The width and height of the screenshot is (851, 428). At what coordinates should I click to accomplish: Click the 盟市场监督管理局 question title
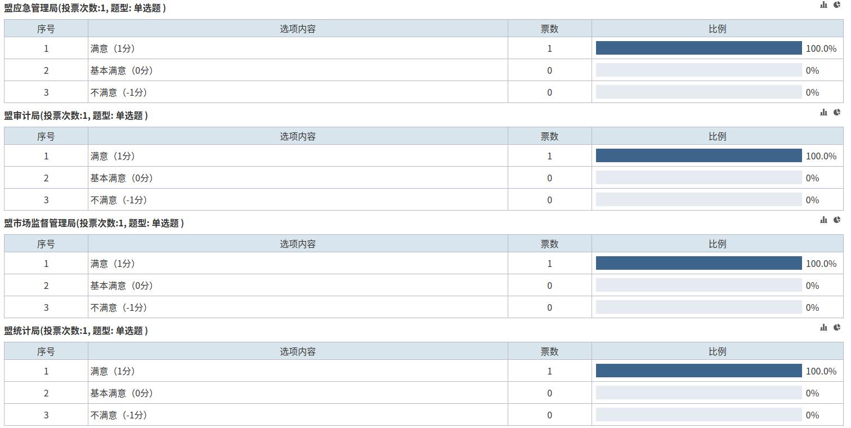tap(94, 224)
